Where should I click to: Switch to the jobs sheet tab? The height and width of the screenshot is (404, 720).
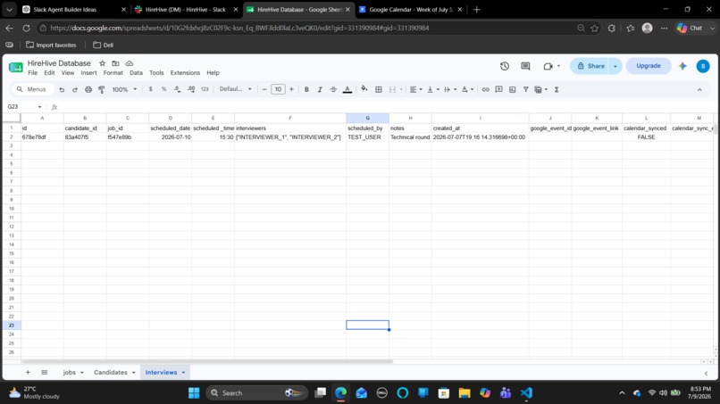70,373
